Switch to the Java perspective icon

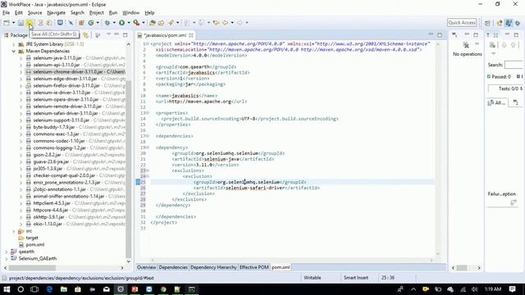509,23
